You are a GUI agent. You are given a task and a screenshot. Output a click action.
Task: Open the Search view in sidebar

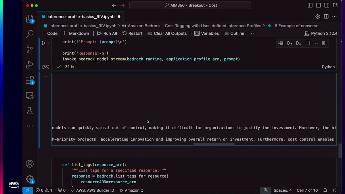click(x=30, y=34)
